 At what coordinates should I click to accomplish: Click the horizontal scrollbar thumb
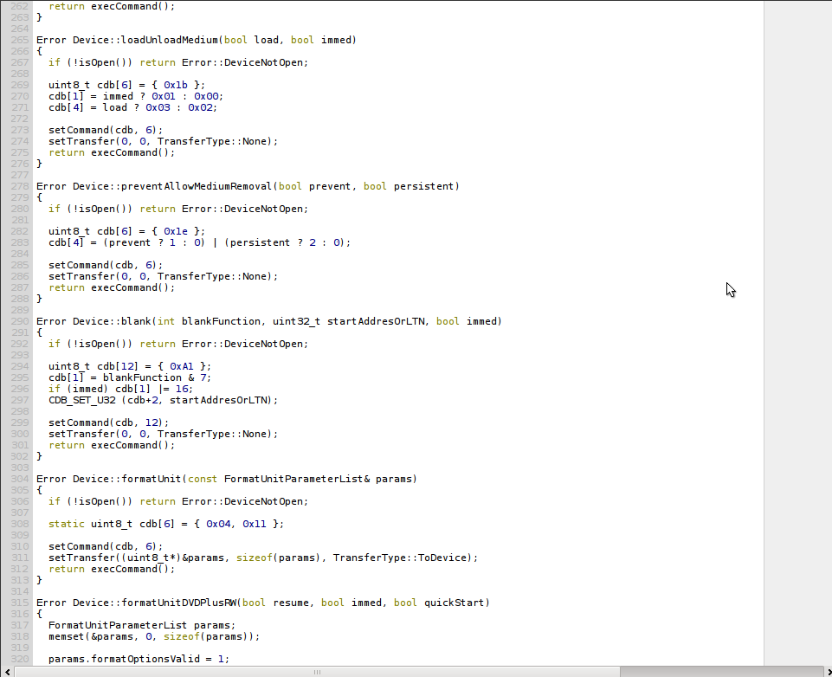pyautogui.click(x=318, y=672)
